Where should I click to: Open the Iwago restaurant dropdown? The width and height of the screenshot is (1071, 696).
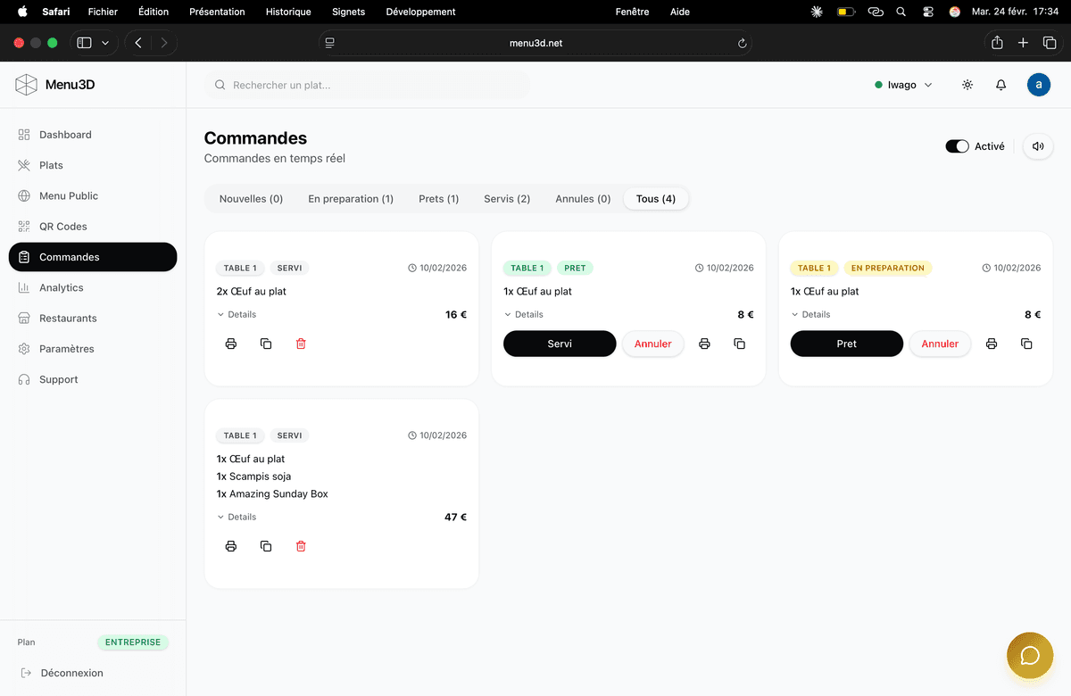903,85
